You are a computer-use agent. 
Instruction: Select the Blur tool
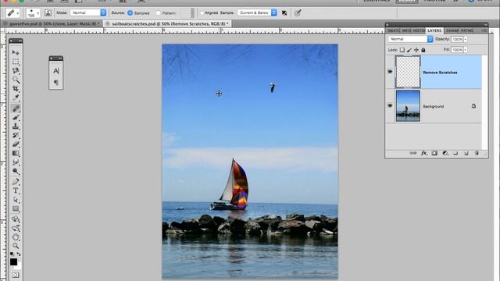pos(16,162)
